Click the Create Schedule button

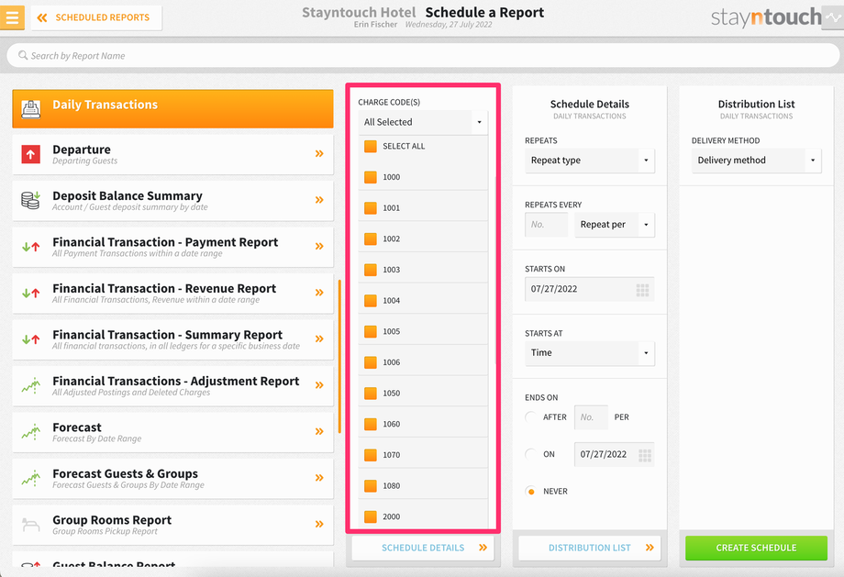[756, 548]
